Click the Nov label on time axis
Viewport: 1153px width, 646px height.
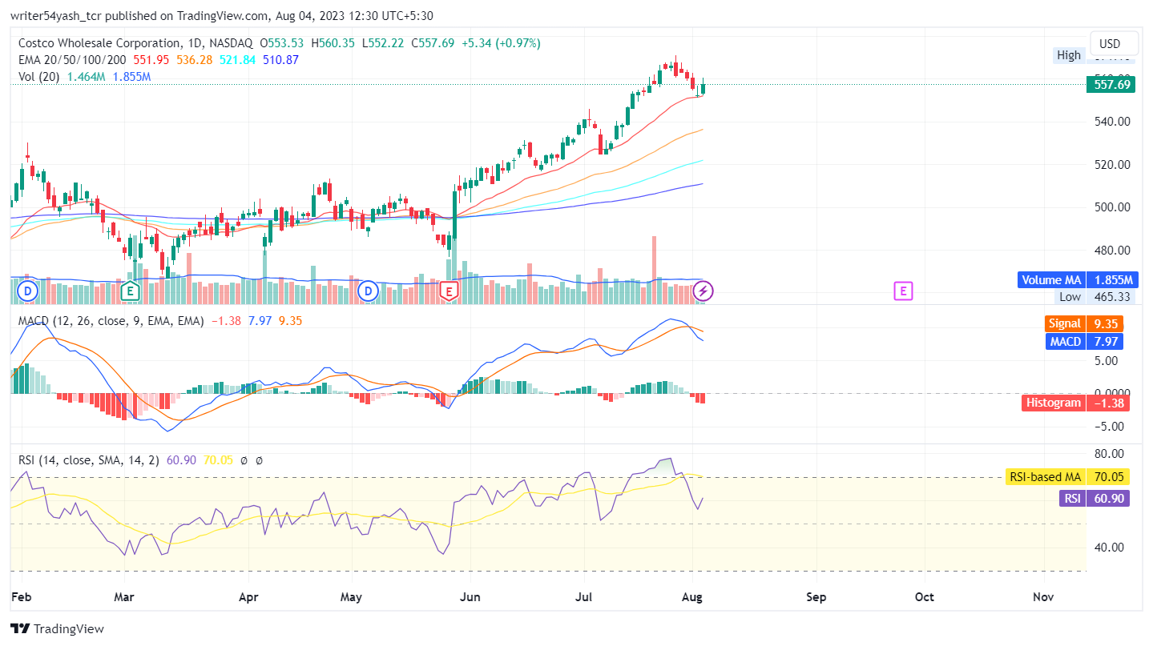(x=1043, y=597)
